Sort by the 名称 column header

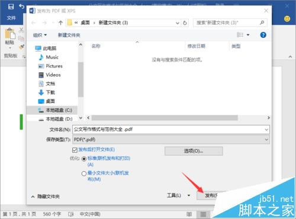[x=96, y=46]
